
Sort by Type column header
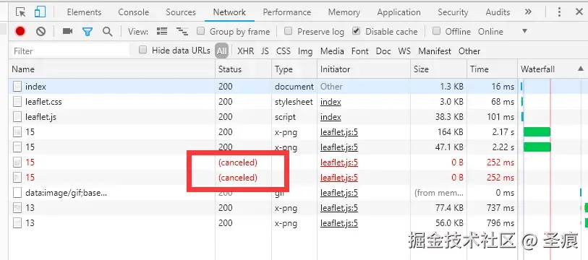point(294,69)
